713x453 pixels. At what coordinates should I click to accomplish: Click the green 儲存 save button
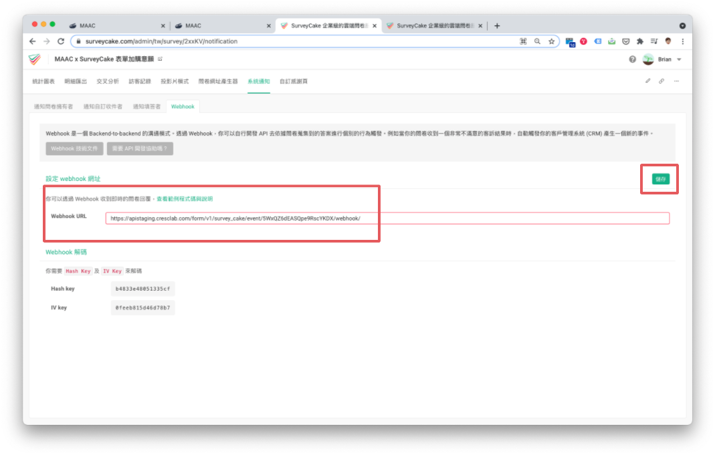coord(661,179)
